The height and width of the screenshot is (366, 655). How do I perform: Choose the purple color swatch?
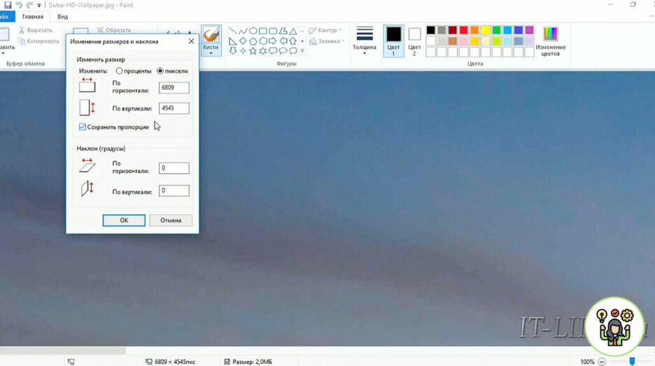pos(529,30)
